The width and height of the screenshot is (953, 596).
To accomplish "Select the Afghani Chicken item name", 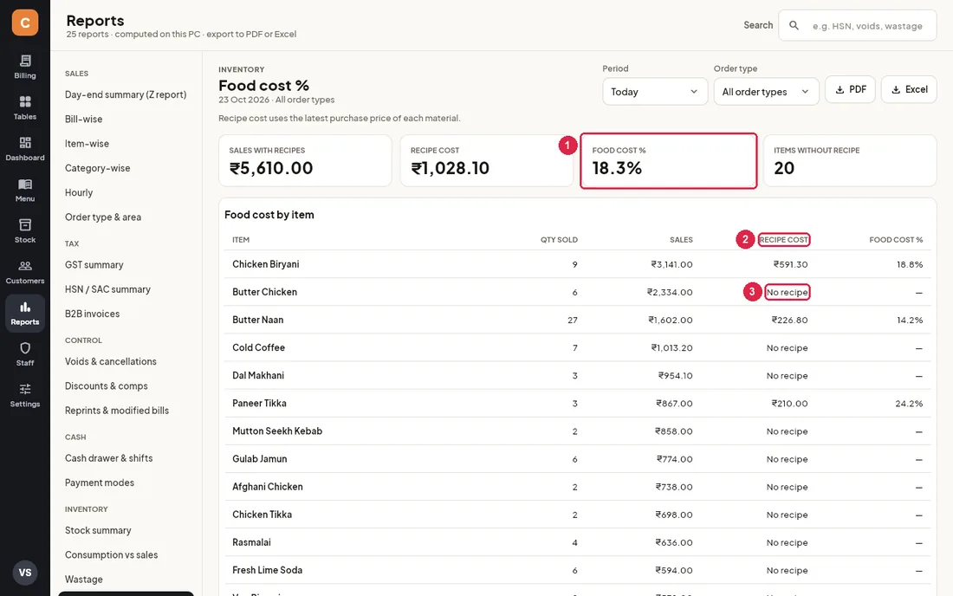I will click(x=268, y=487).
